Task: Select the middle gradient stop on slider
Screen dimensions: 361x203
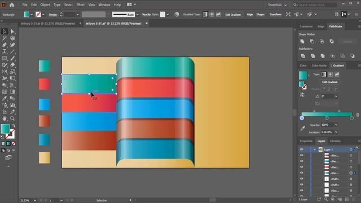Action: tap(327, 118)
